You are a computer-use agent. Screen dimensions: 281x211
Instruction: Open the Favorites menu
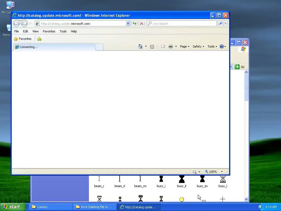tap(49, 31)
